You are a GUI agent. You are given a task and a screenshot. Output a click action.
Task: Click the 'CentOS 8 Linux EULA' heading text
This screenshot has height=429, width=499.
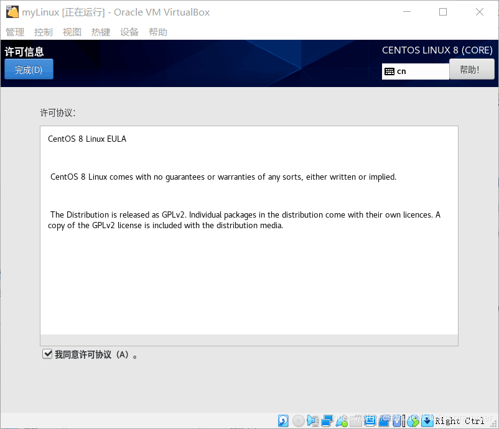pos(87,139)
